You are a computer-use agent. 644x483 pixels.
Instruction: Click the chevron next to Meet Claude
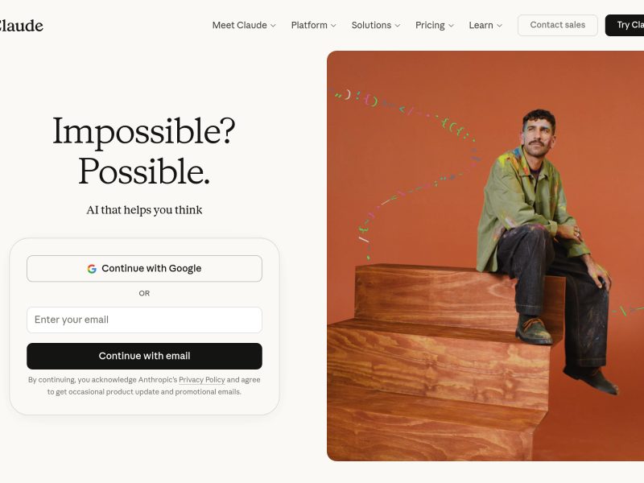coord(273,26)
